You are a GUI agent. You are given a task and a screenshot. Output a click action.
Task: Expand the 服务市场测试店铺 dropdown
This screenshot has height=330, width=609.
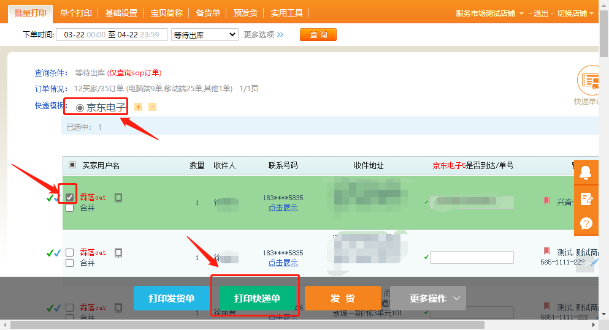(x=489, y=13)
